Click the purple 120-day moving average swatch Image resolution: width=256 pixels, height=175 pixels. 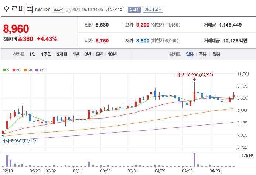37,70
